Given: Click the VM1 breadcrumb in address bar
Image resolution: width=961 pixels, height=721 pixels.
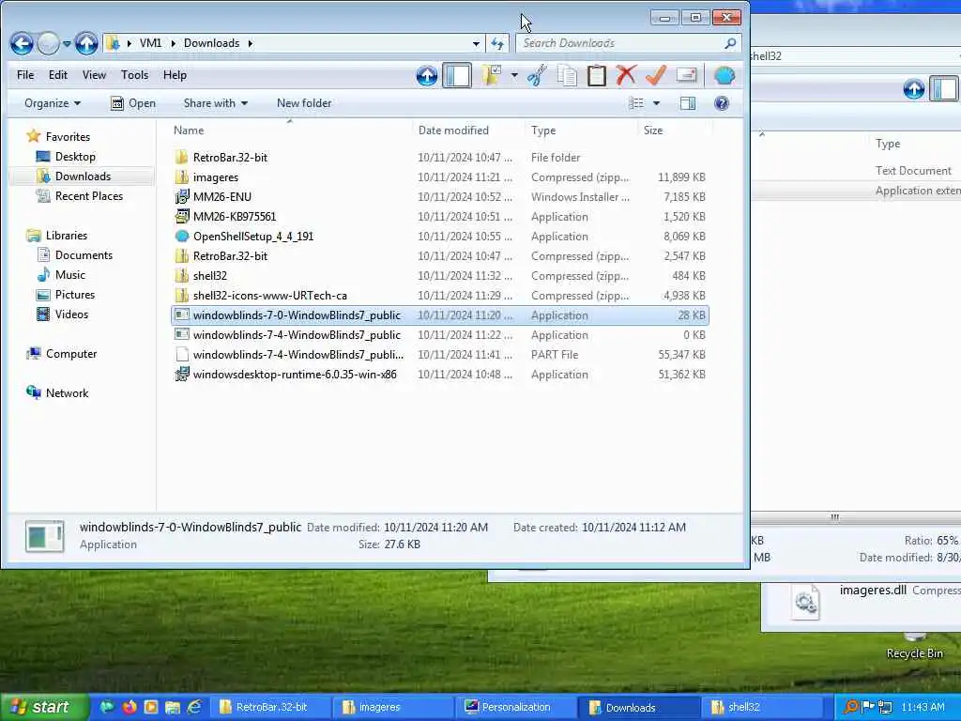Looking at the screenshot, I should pos(150,43).
